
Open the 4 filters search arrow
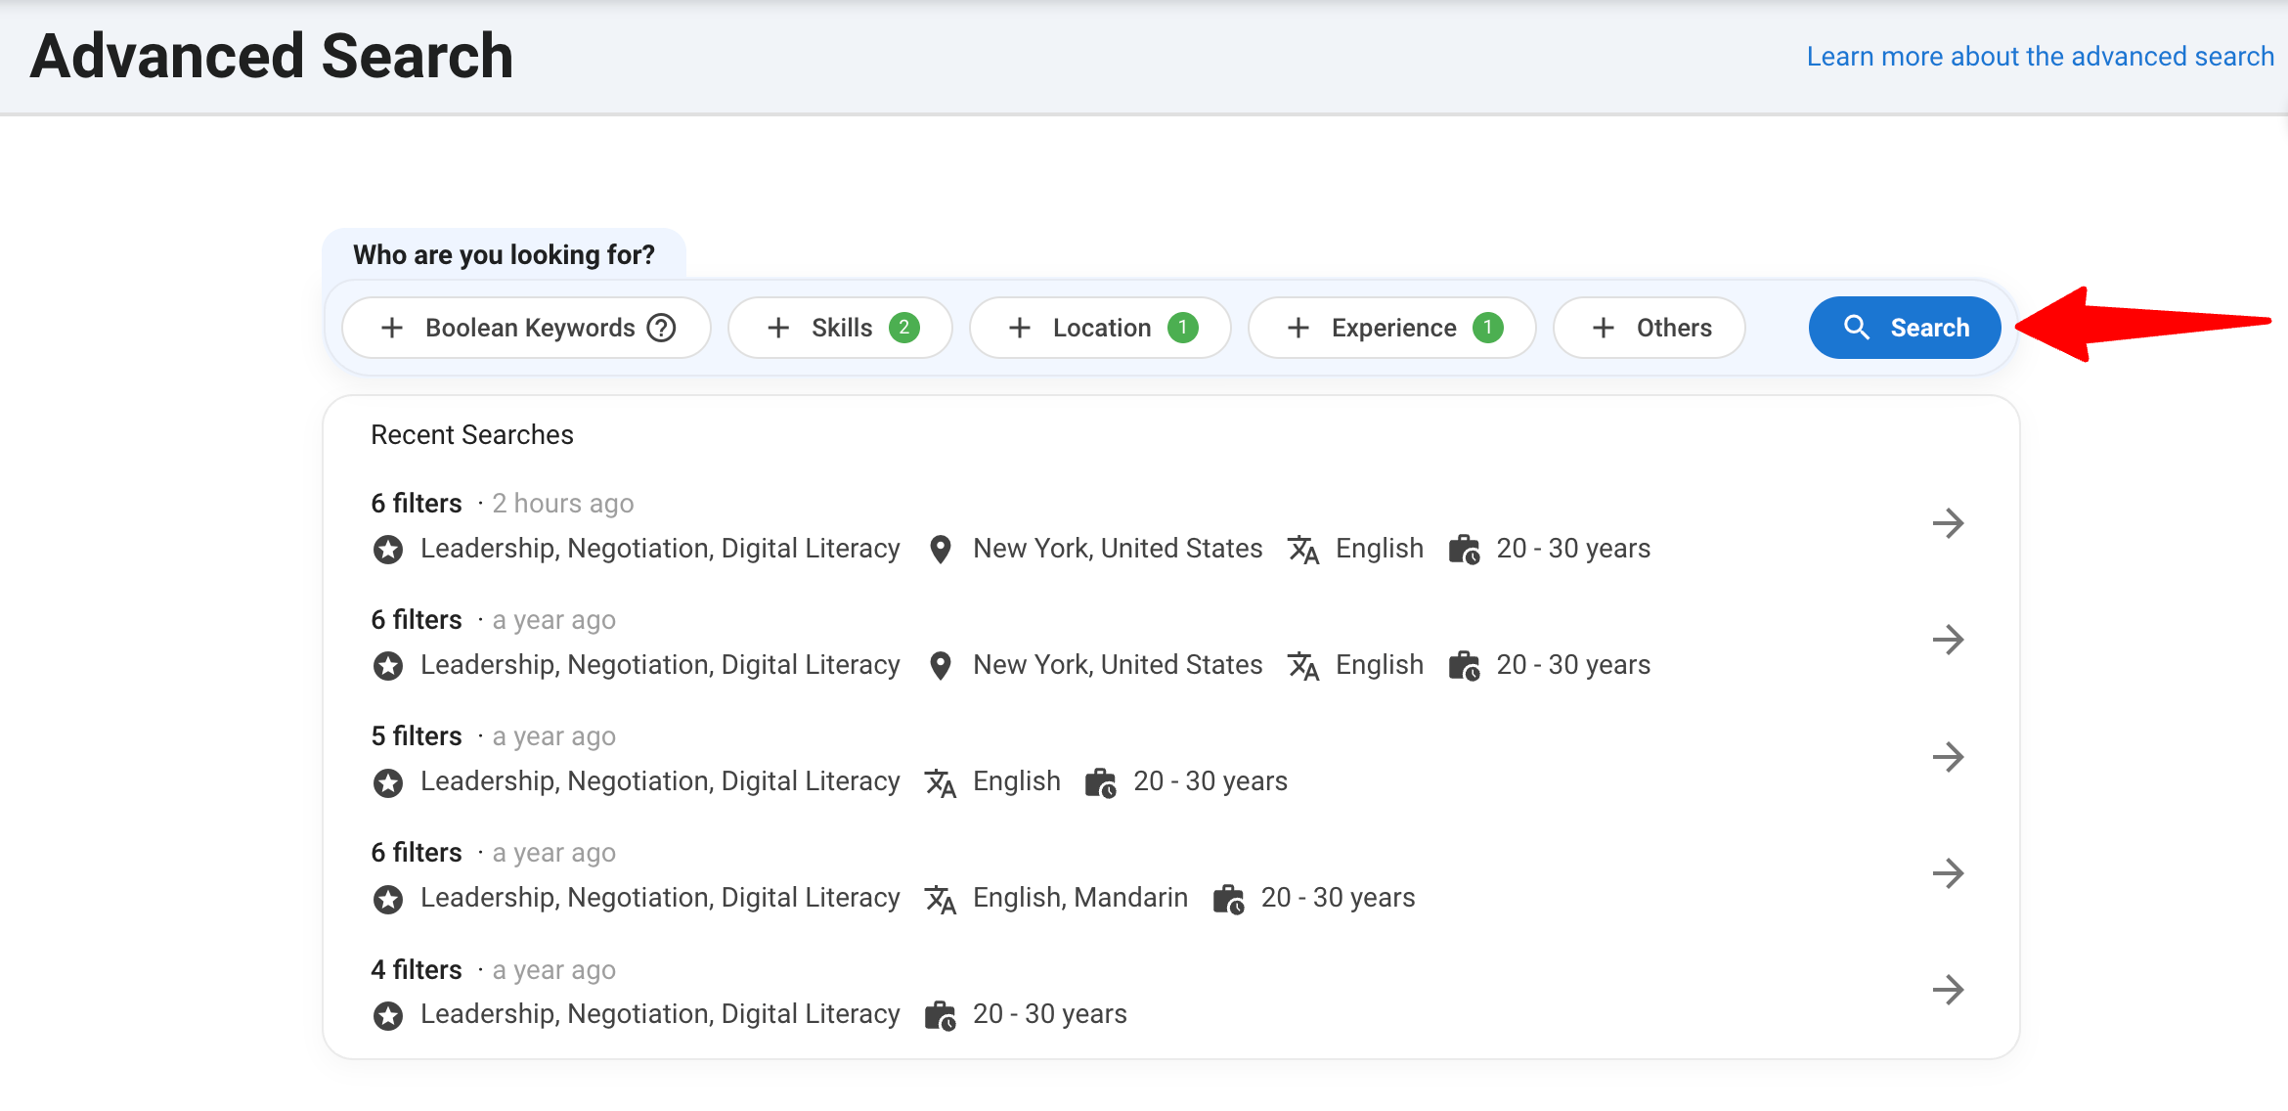pyautogui.click(x=1949, y=990)
